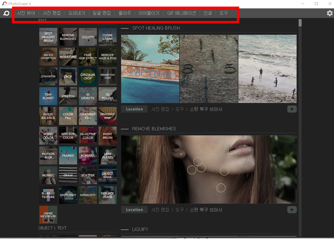334x239 pixels.
Task: Select the Clone Stamp tile
Action: tap(108, 37)
